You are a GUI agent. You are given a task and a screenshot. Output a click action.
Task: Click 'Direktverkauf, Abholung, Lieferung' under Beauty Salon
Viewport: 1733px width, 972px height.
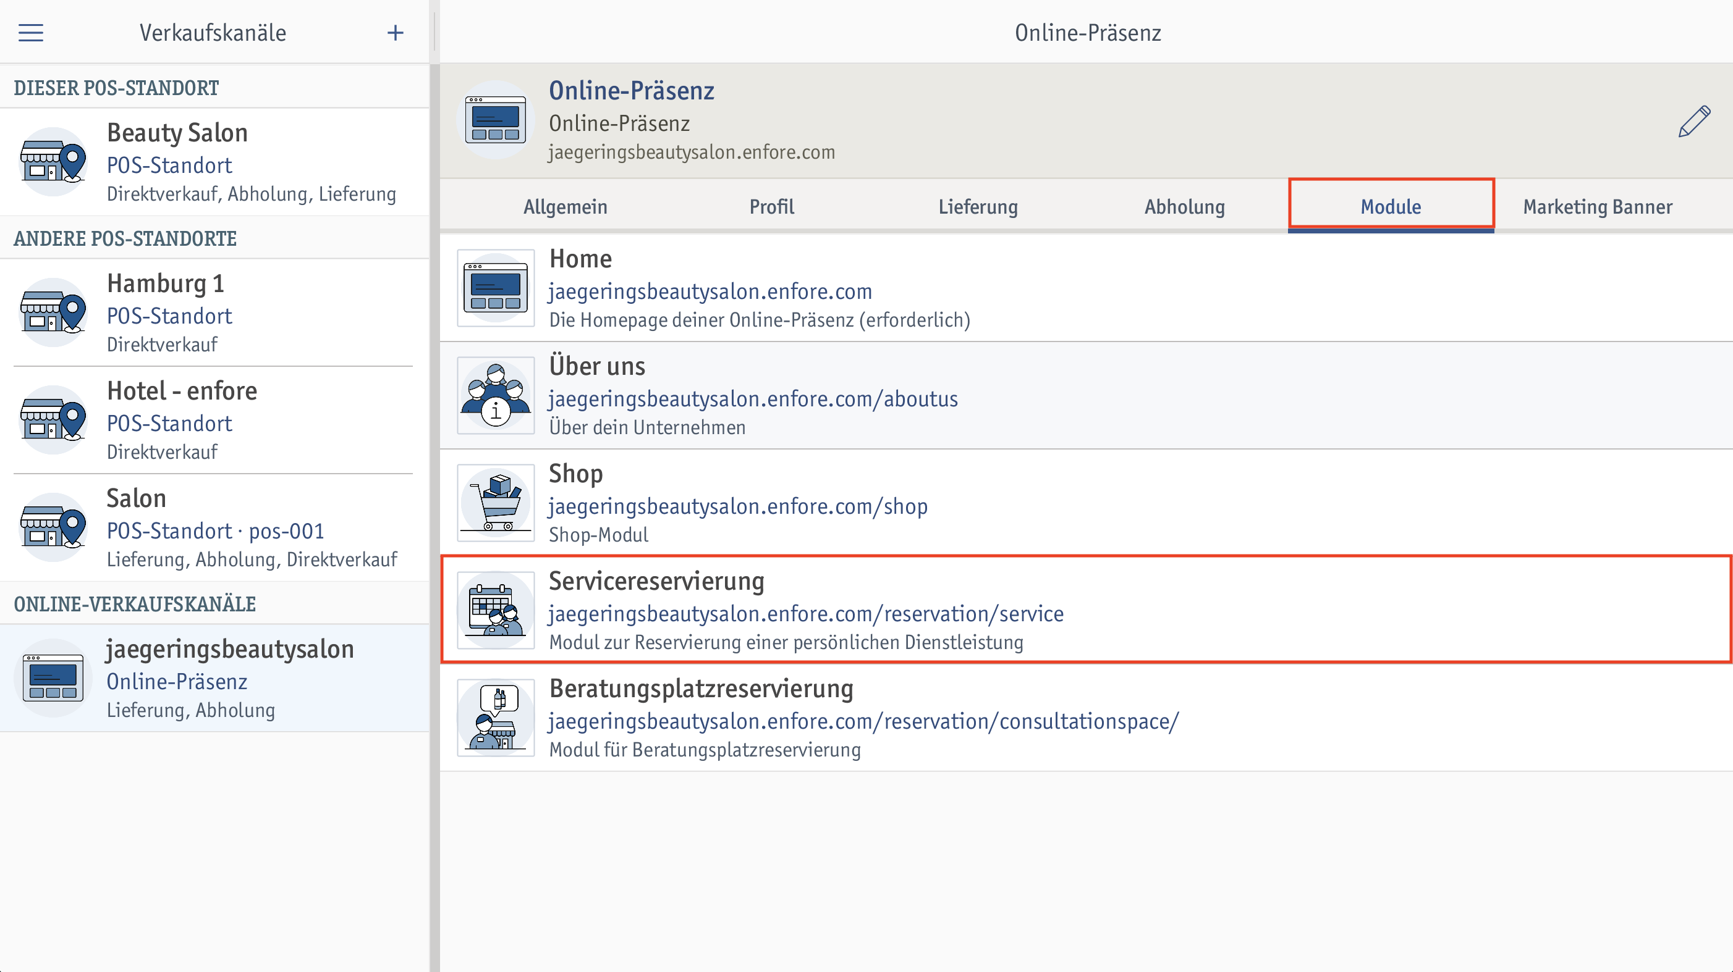click(252, 195)
